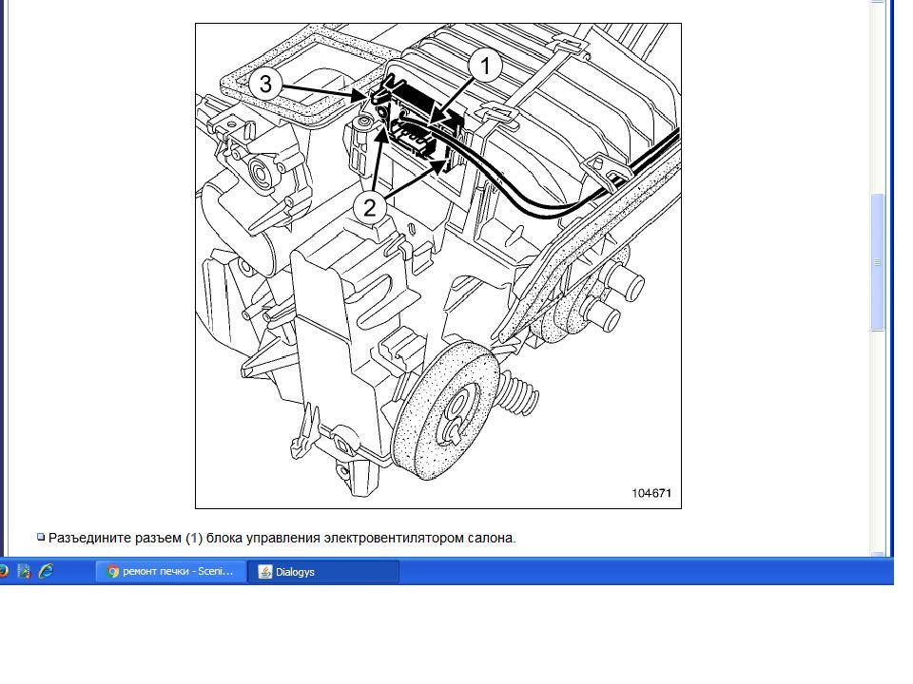Click the vertical scrollbar thumb
913x684 pixels.
[x=877, y=262]
